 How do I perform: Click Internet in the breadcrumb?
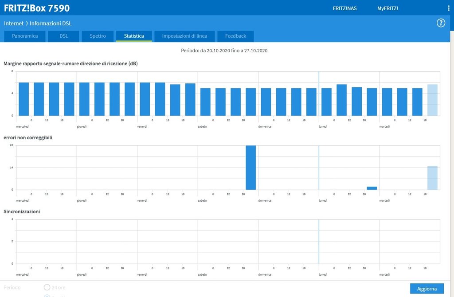click(13, 23)
